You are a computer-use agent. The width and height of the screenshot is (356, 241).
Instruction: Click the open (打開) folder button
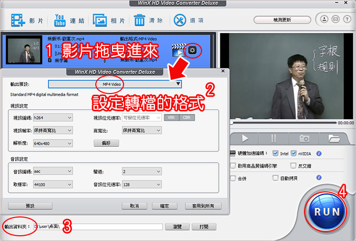204,226
